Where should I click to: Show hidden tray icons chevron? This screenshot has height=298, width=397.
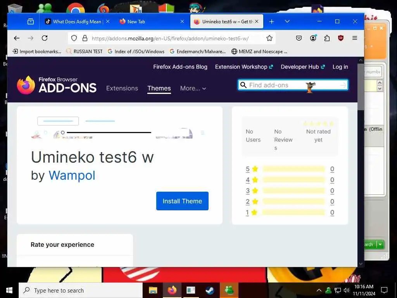[319, 290]
